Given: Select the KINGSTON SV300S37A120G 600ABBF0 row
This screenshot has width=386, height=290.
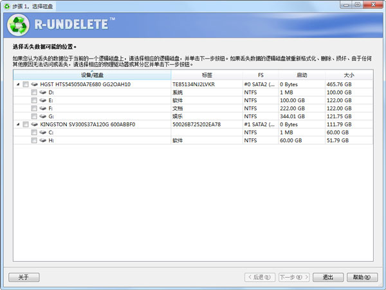Looking at the screenshot, I should click(x=193, y=125).
